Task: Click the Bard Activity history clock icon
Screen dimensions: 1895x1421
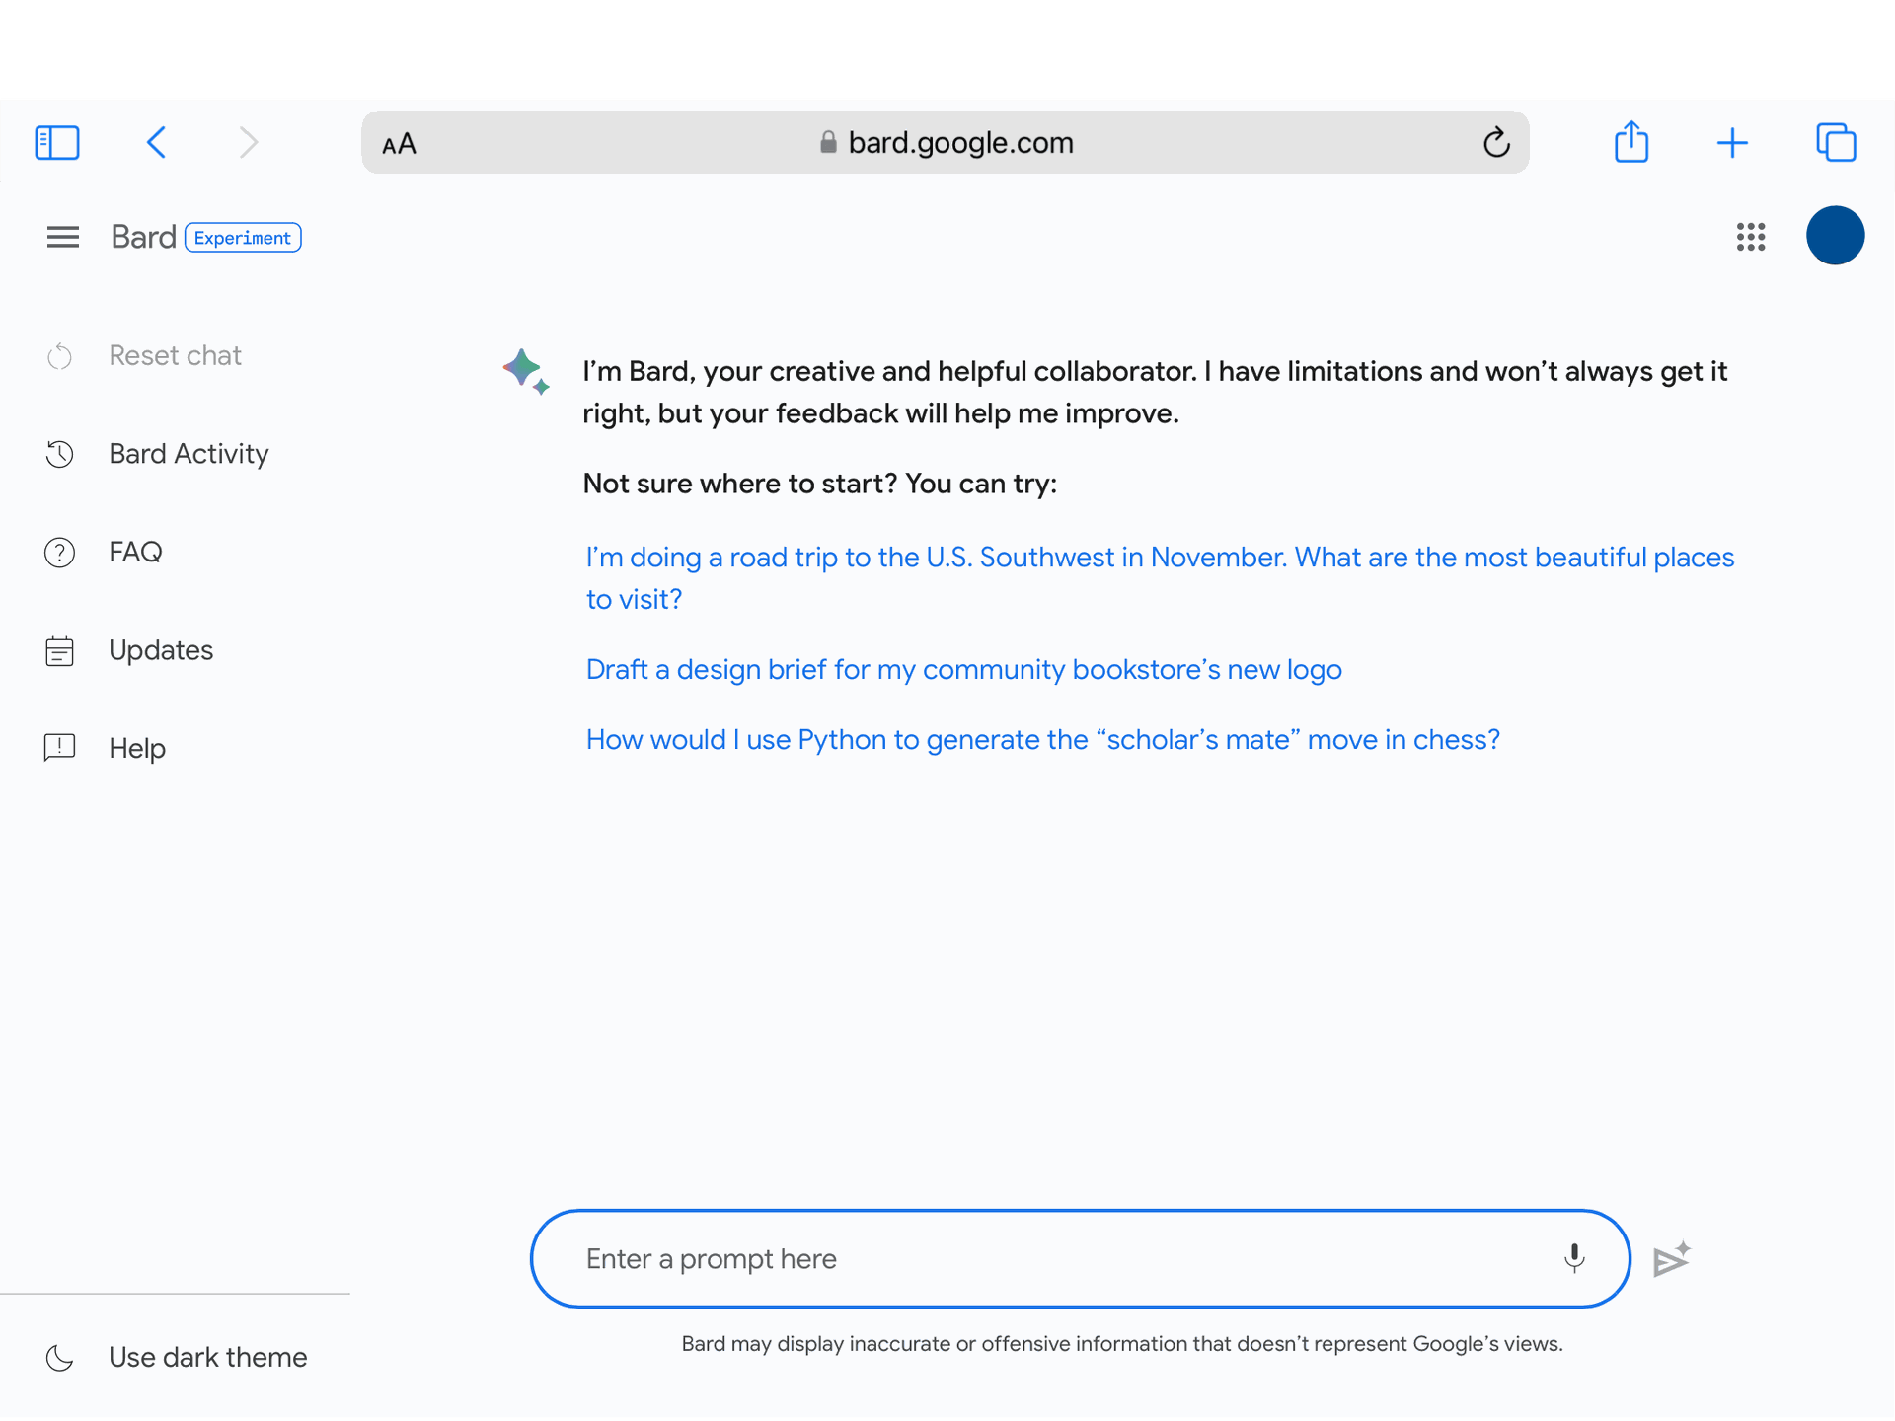Action: (59, 454)
